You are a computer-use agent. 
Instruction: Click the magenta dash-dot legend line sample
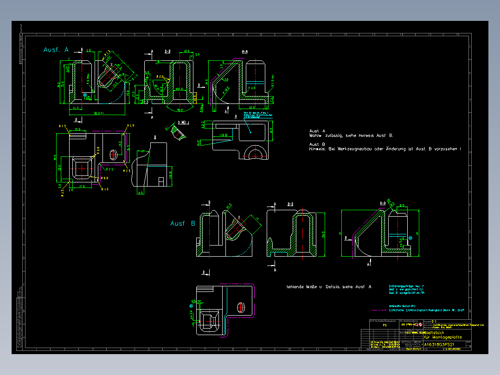379,310
